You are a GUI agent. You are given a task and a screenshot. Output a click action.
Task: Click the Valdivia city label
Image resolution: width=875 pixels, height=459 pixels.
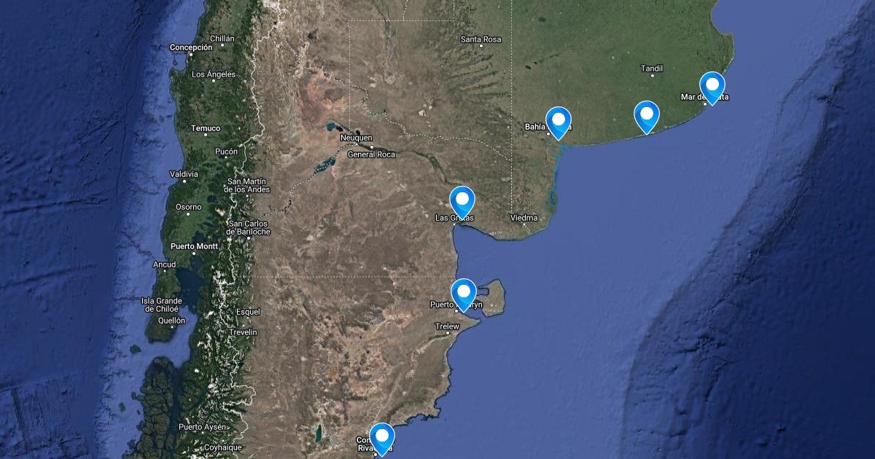[184, 174]
